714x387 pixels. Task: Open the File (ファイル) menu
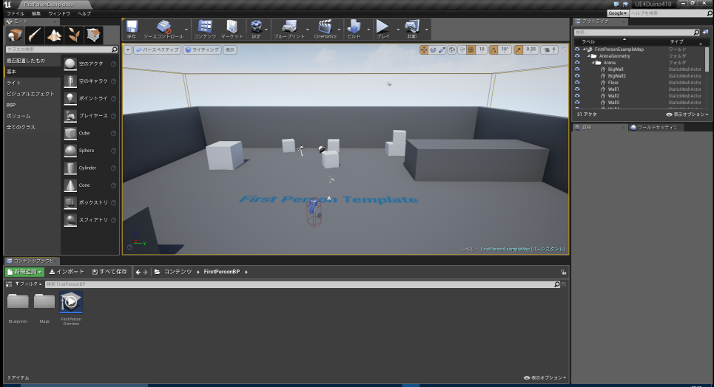tap(16, 13)
